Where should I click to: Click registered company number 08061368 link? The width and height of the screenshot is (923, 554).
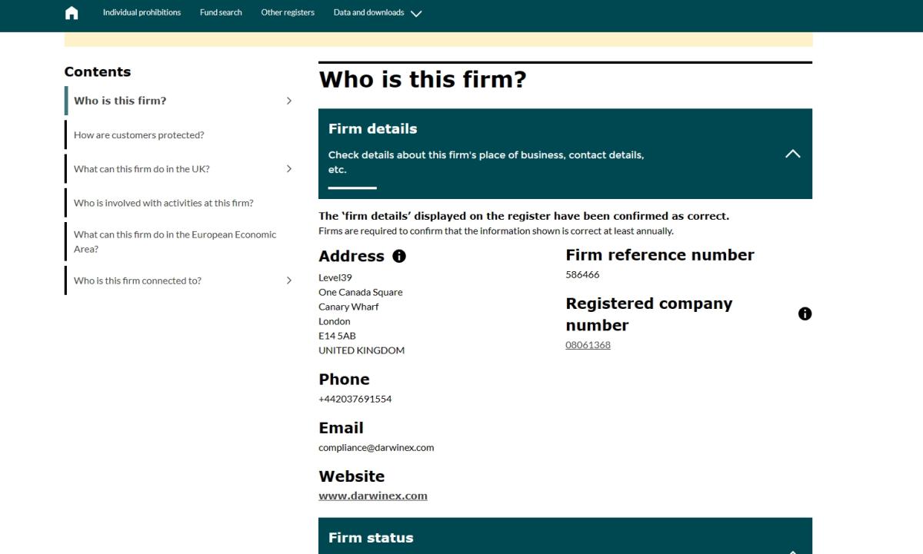(x=588, y=345)
